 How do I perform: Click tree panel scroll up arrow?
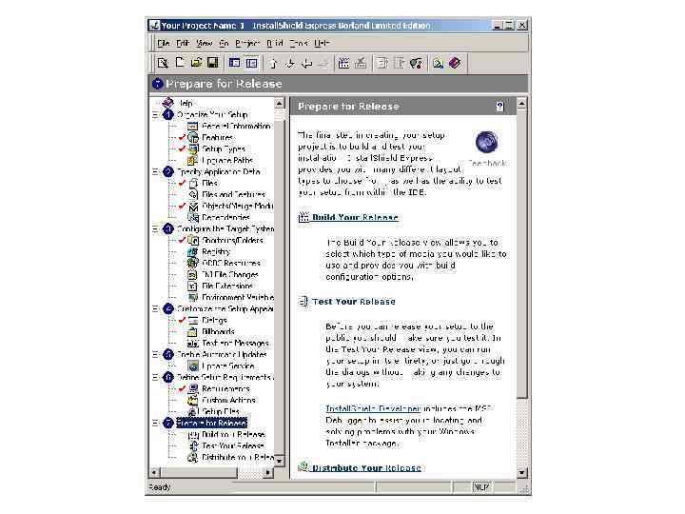(x=279, y=104)
